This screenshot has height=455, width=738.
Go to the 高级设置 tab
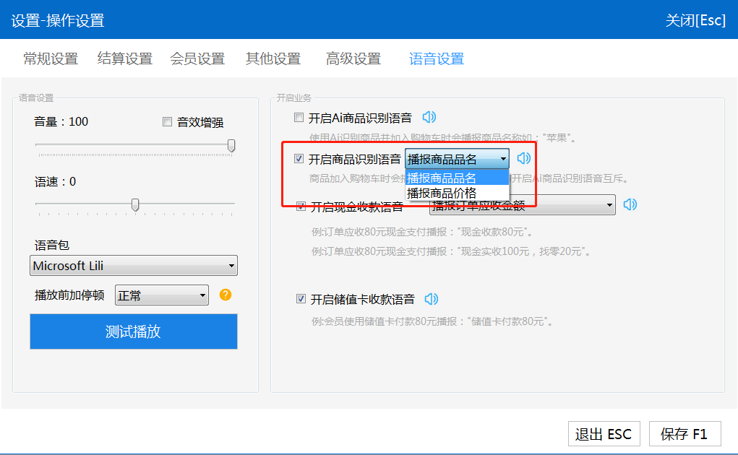pos(353,59)
